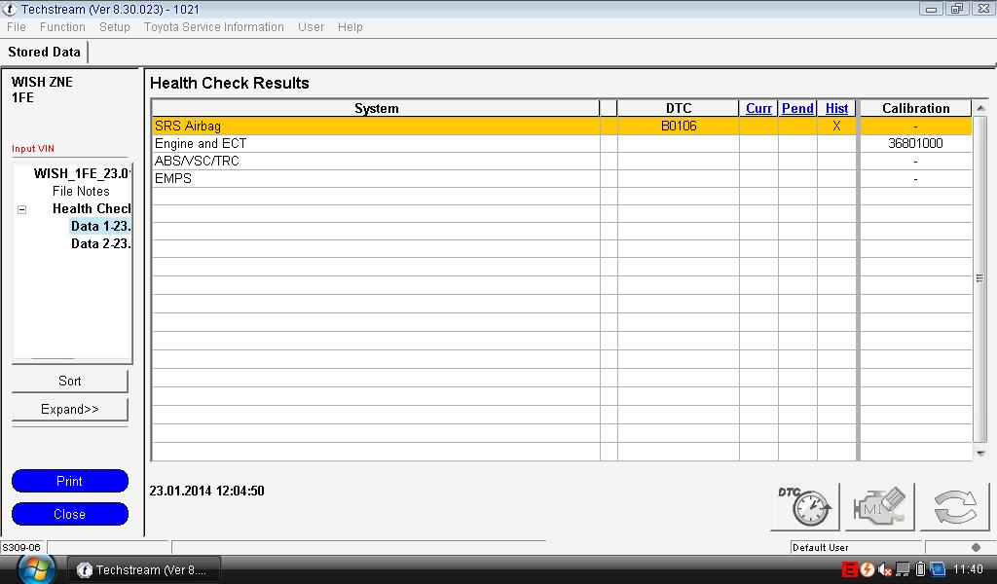Click the table vertical scrollbar thumb
Screen dimensions: 997x584
click(979, 278)
